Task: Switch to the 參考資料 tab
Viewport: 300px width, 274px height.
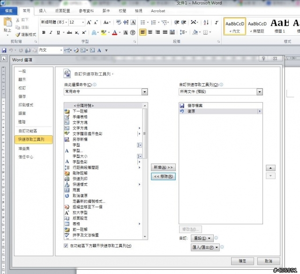Action: 86,11
